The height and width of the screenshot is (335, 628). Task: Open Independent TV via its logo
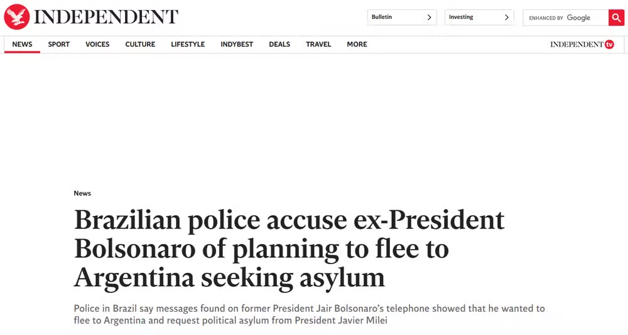pyautogui.click(x=582, y=45)
